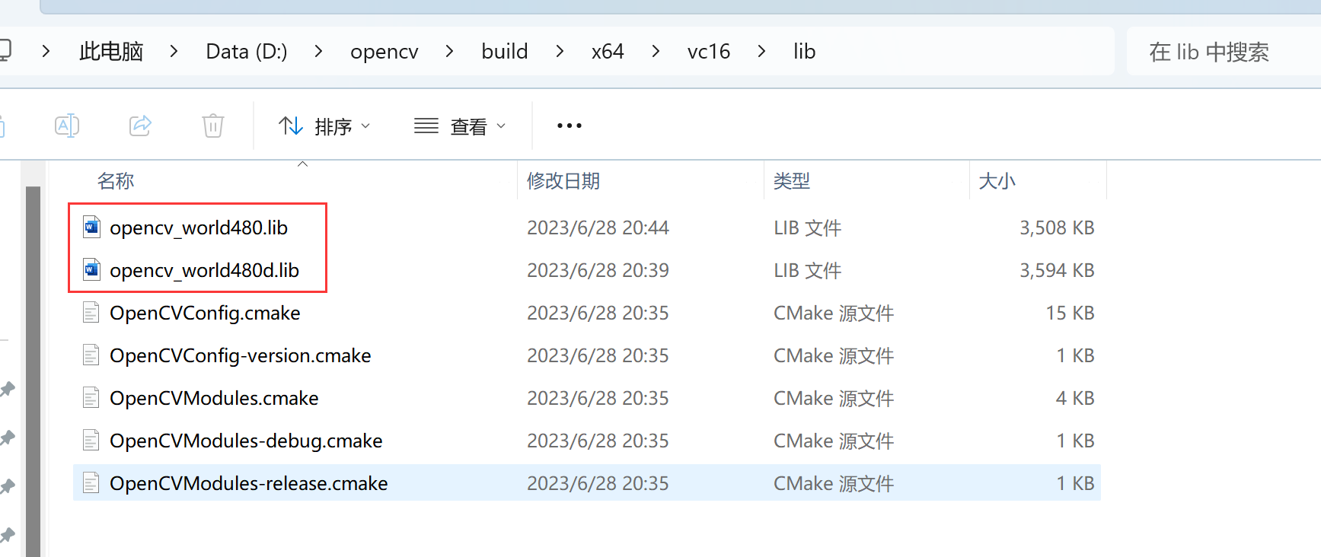Navigate to vc16 folder in breadcrumb

click(x=709, y=52)
